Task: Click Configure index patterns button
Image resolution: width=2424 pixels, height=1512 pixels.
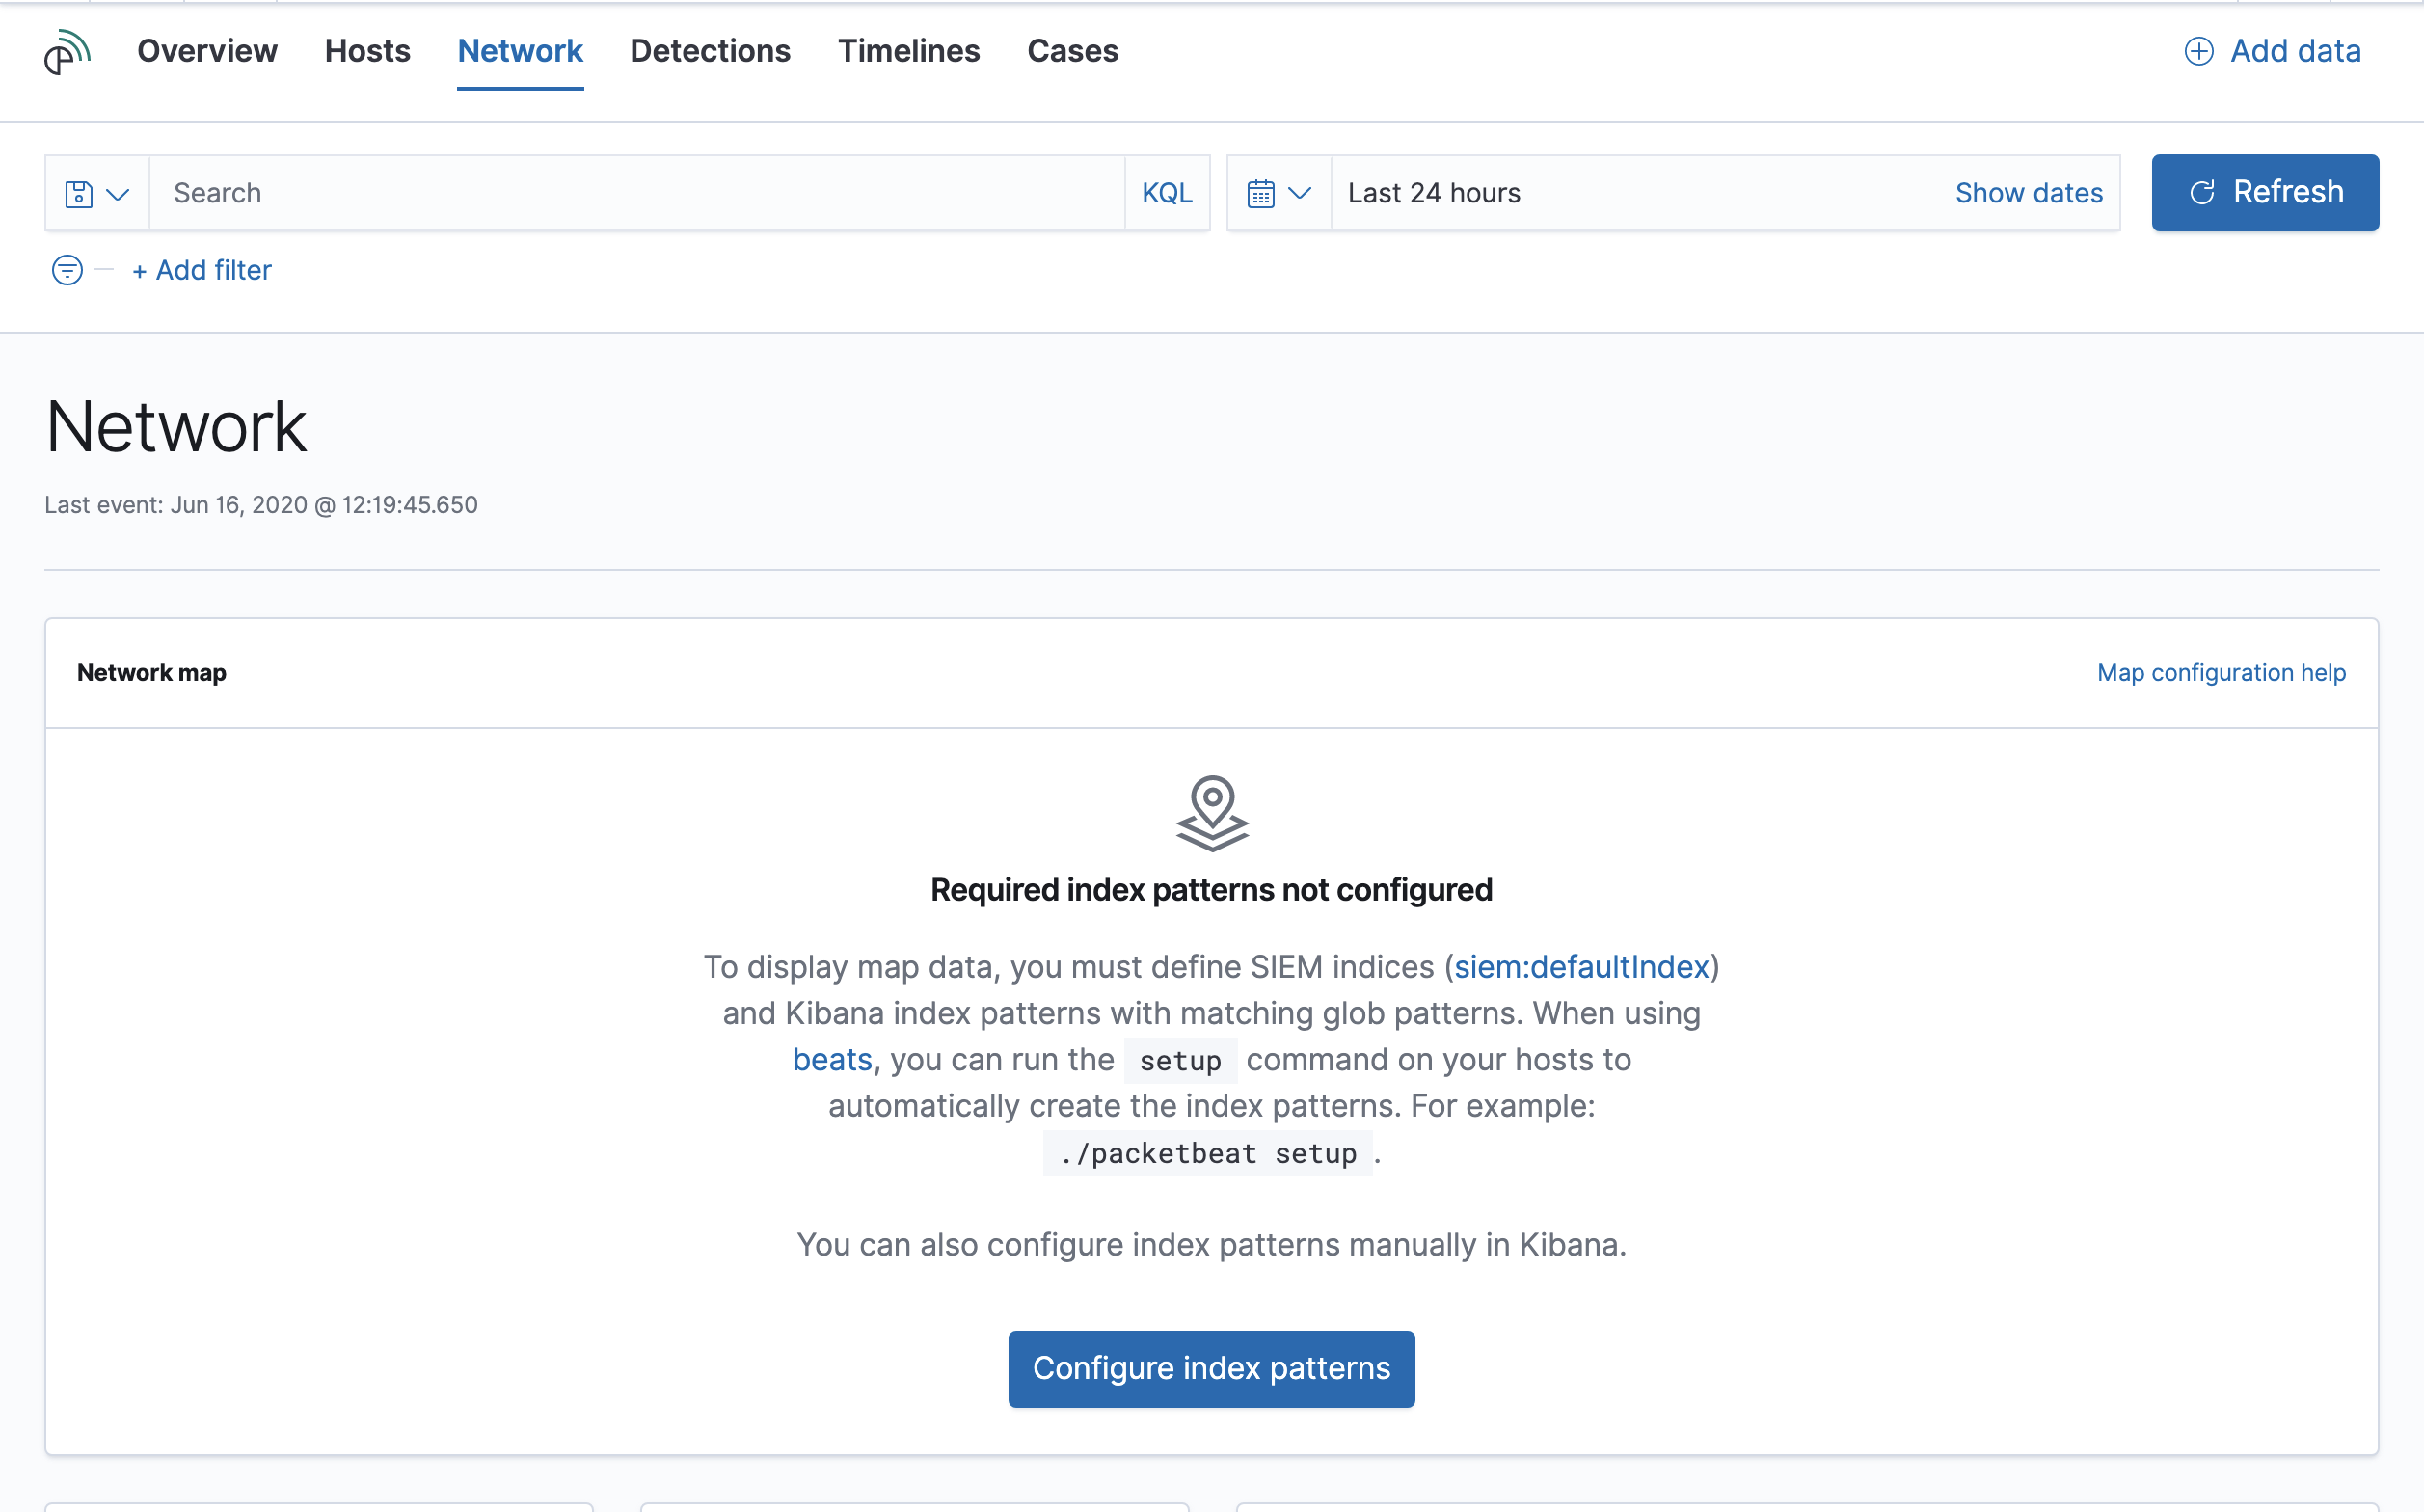Action: (x=1210, y=1368)
